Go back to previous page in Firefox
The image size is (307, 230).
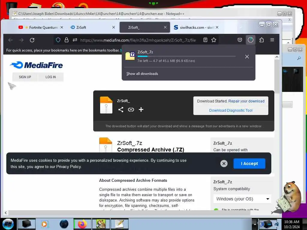point(10,40)
